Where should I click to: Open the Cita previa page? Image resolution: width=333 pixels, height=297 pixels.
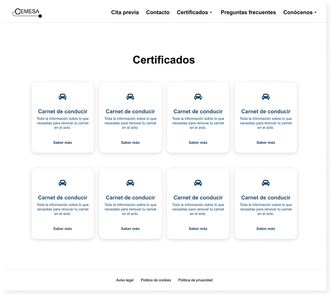pos(125,12)
